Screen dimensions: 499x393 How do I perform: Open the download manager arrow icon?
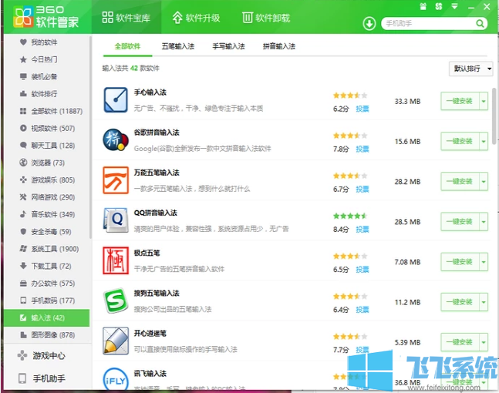[369, 24]
